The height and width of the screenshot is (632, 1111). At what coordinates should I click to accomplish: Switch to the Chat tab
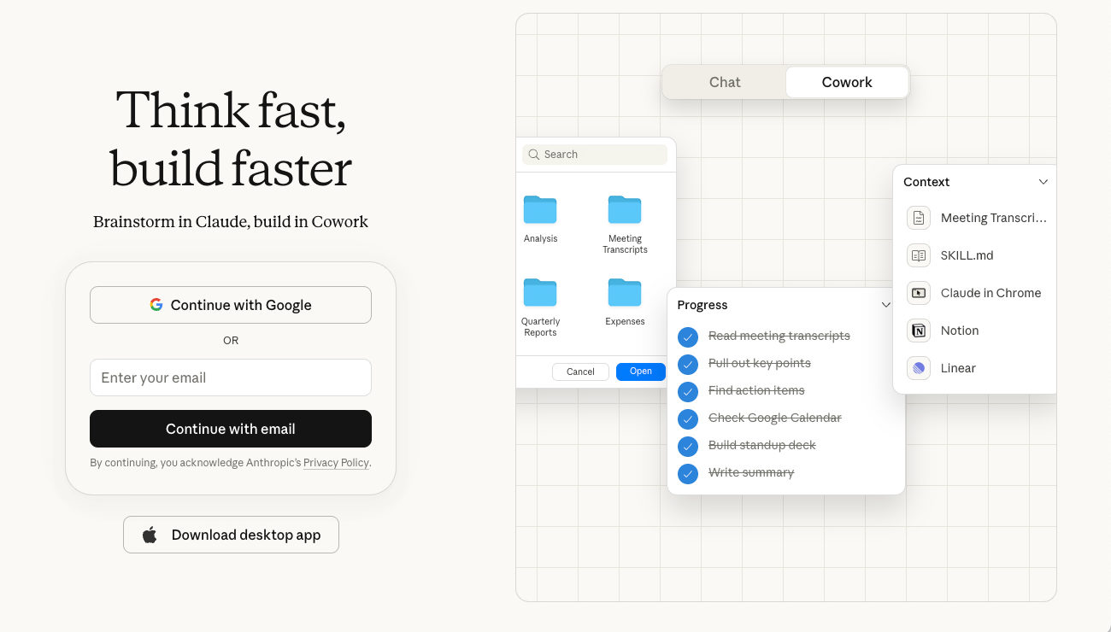[725, 83]
